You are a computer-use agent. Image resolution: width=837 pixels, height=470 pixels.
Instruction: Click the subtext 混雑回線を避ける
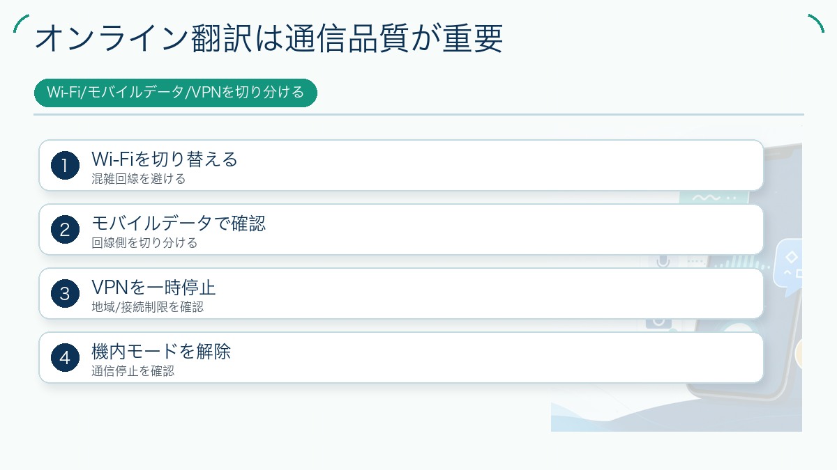click(x=139, y=179)
